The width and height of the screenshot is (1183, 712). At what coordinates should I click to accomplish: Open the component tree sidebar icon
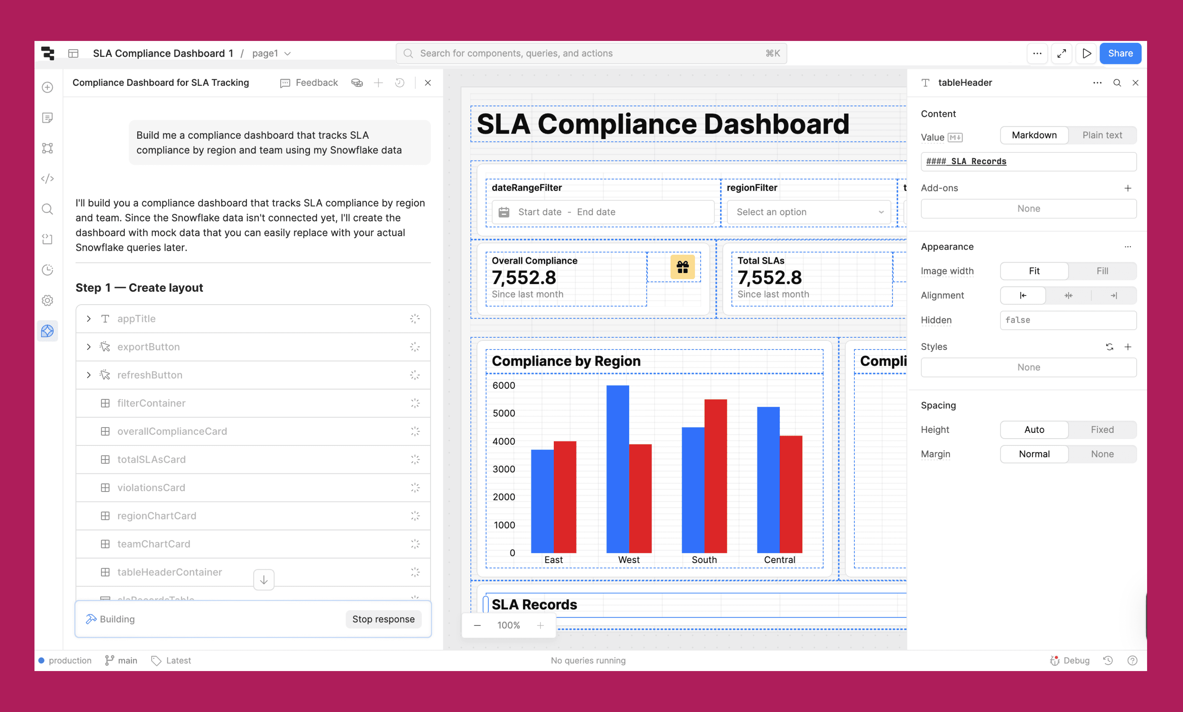(47, 148)
